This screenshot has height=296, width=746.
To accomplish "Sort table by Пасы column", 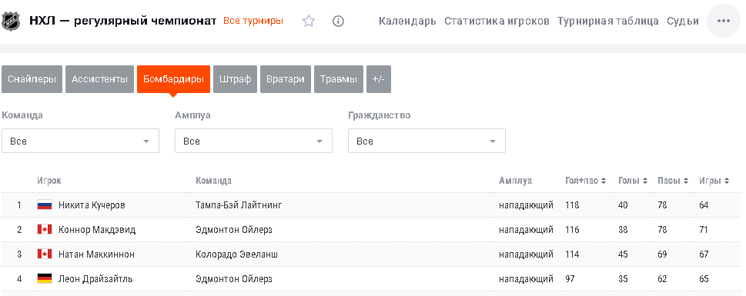I will click(x=673, y=181).
